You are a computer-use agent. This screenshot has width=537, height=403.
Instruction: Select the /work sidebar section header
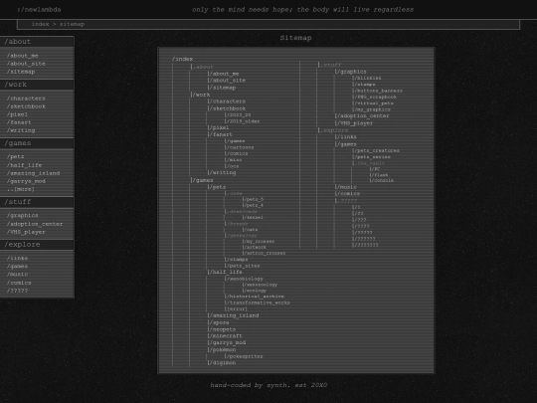[37, 85]
